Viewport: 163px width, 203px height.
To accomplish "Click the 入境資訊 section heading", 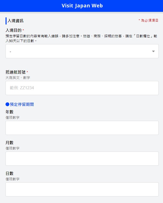I will pos(15,21).
